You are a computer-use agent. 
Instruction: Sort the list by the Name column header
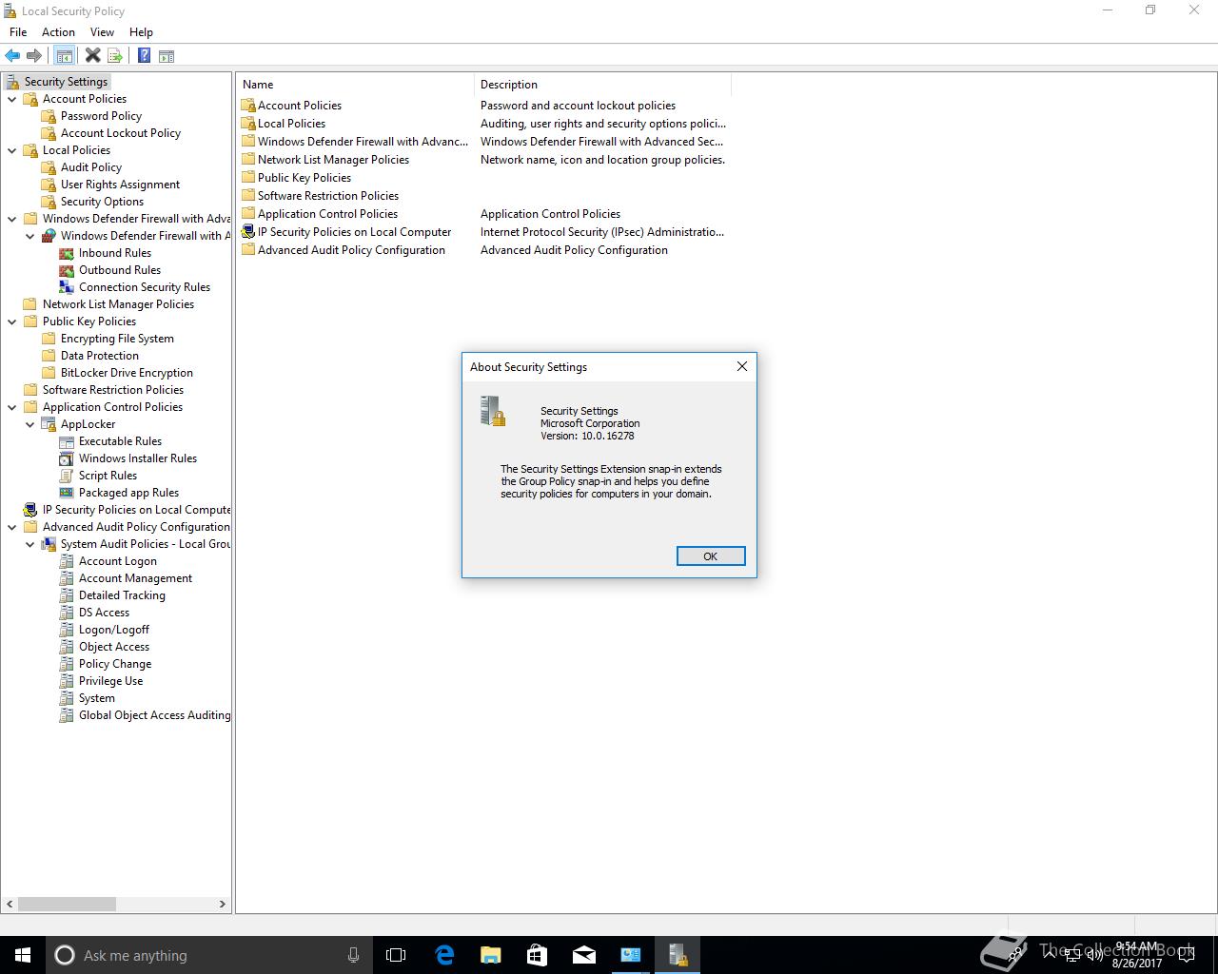click(x=355, y=85)
